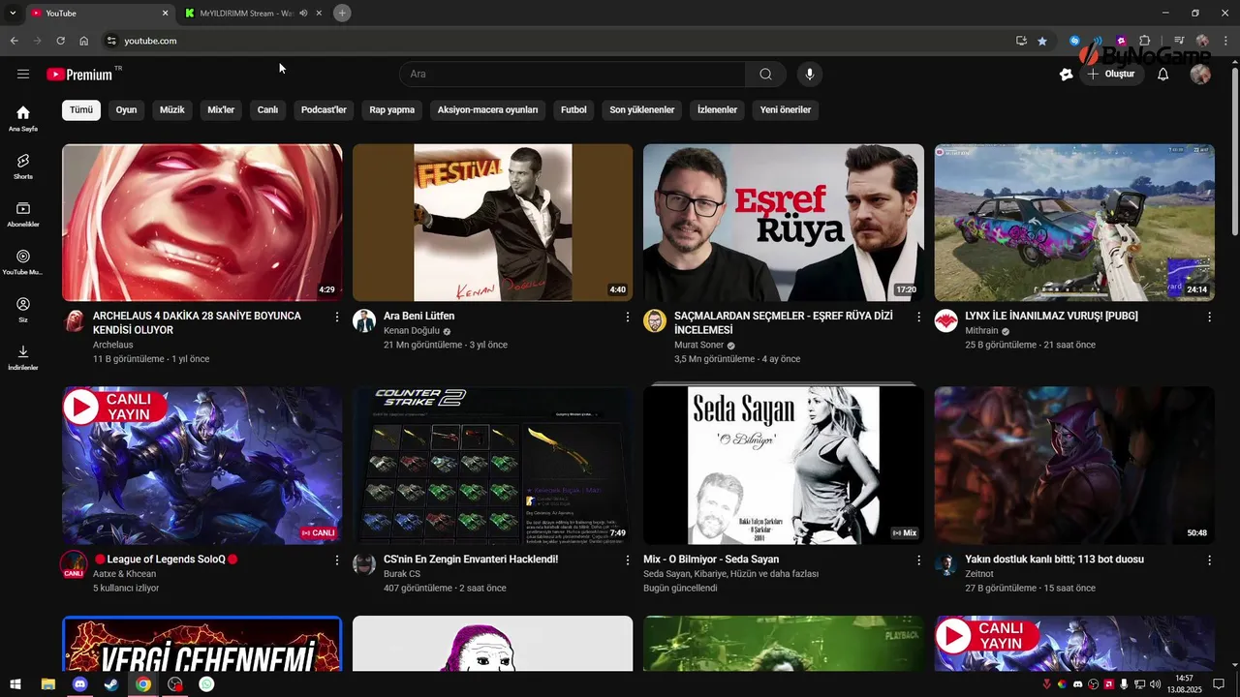Select the Rap yapma chip
The height and width of the screenshot is (697, 1240).
coord(391,109)
